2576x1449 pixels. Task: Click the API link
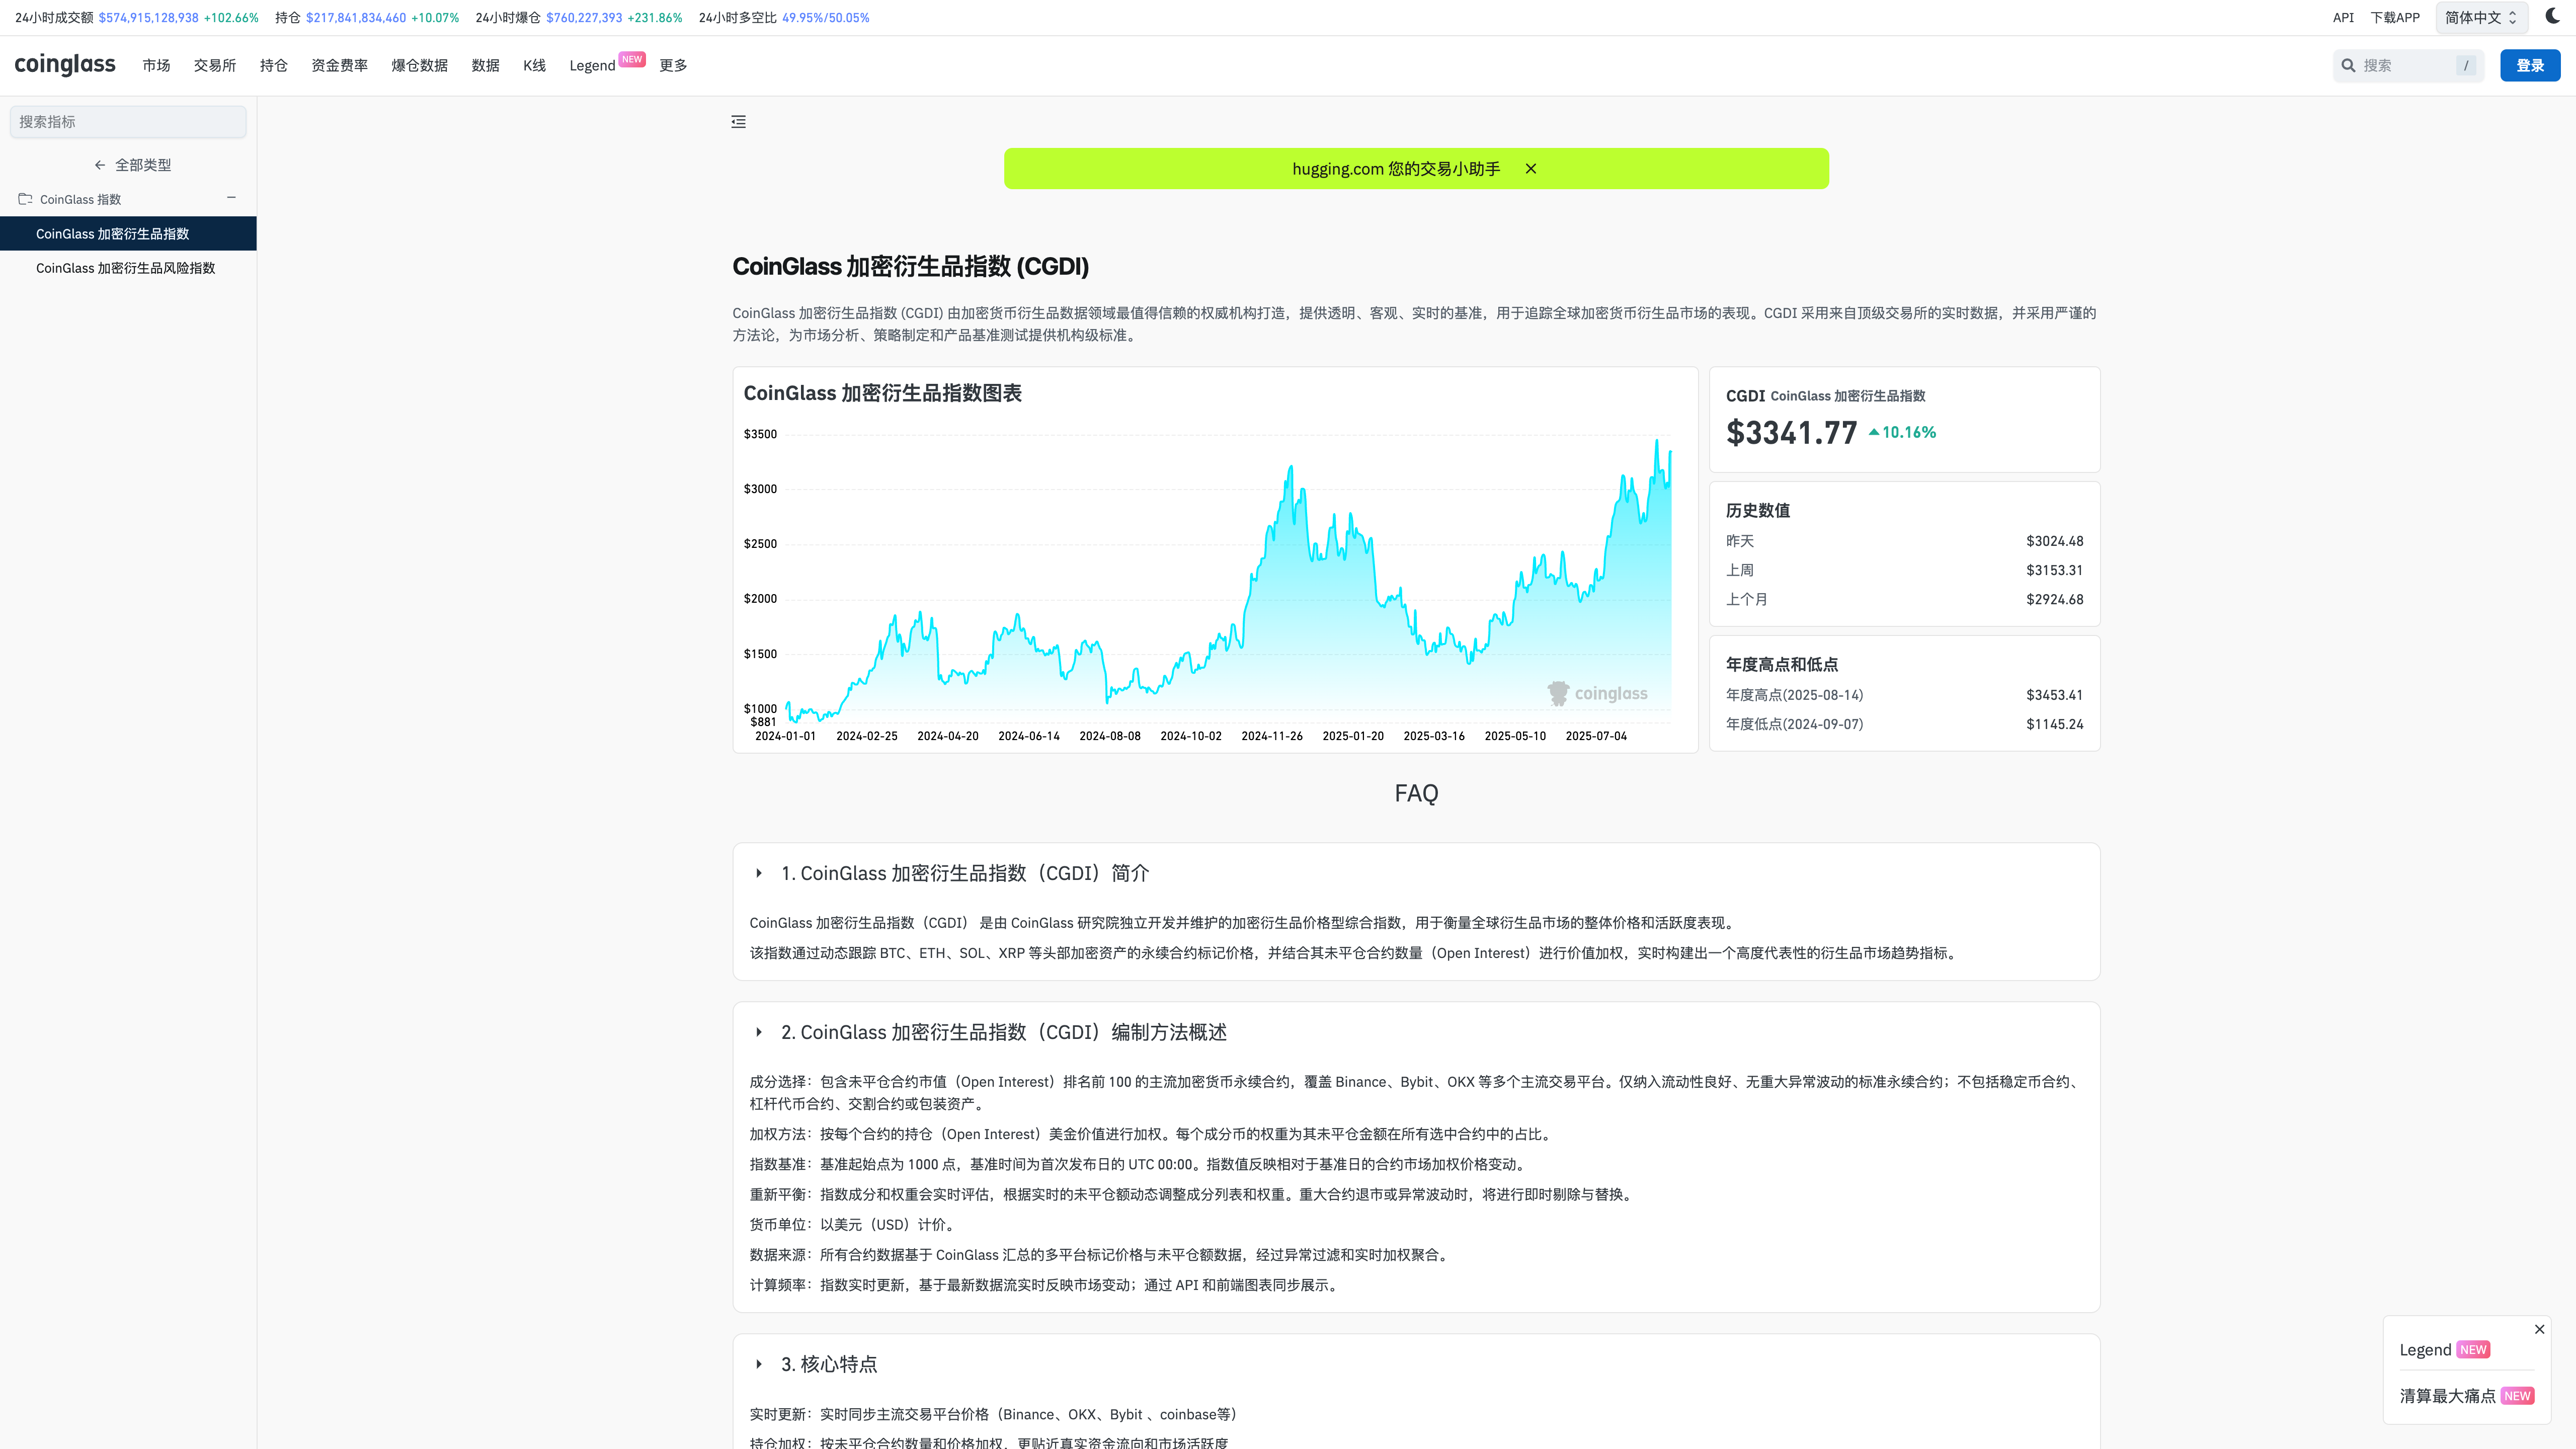point(2343,17)
